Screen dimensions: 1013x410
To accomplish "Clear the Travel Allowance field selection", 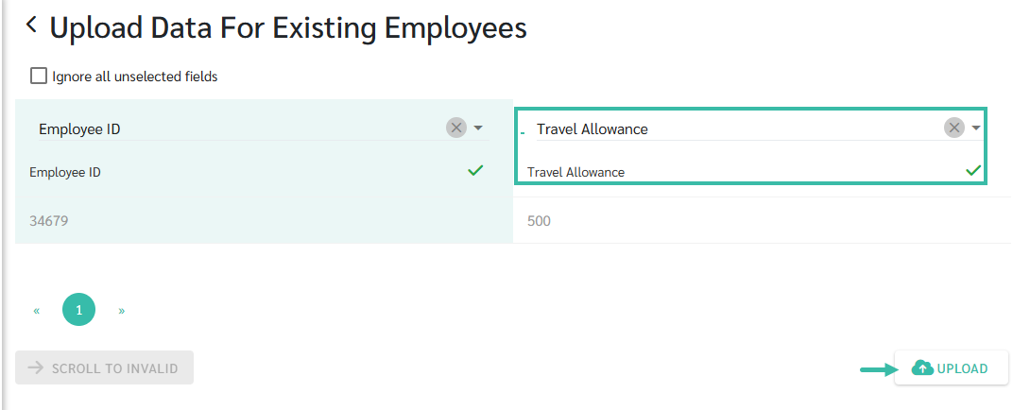I will tap(954, 128).
